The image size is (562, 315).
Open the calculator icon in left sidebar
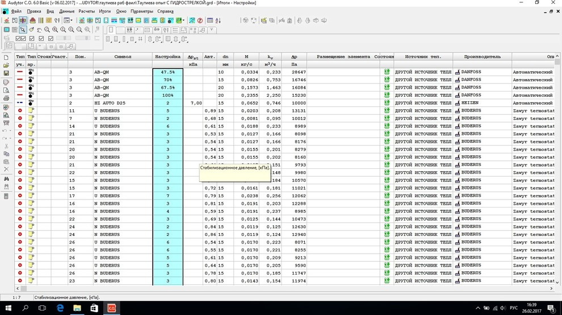click(6, 196)
